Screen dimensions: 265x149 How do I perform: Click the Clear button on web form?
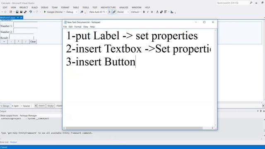click(x=33, y=41)
